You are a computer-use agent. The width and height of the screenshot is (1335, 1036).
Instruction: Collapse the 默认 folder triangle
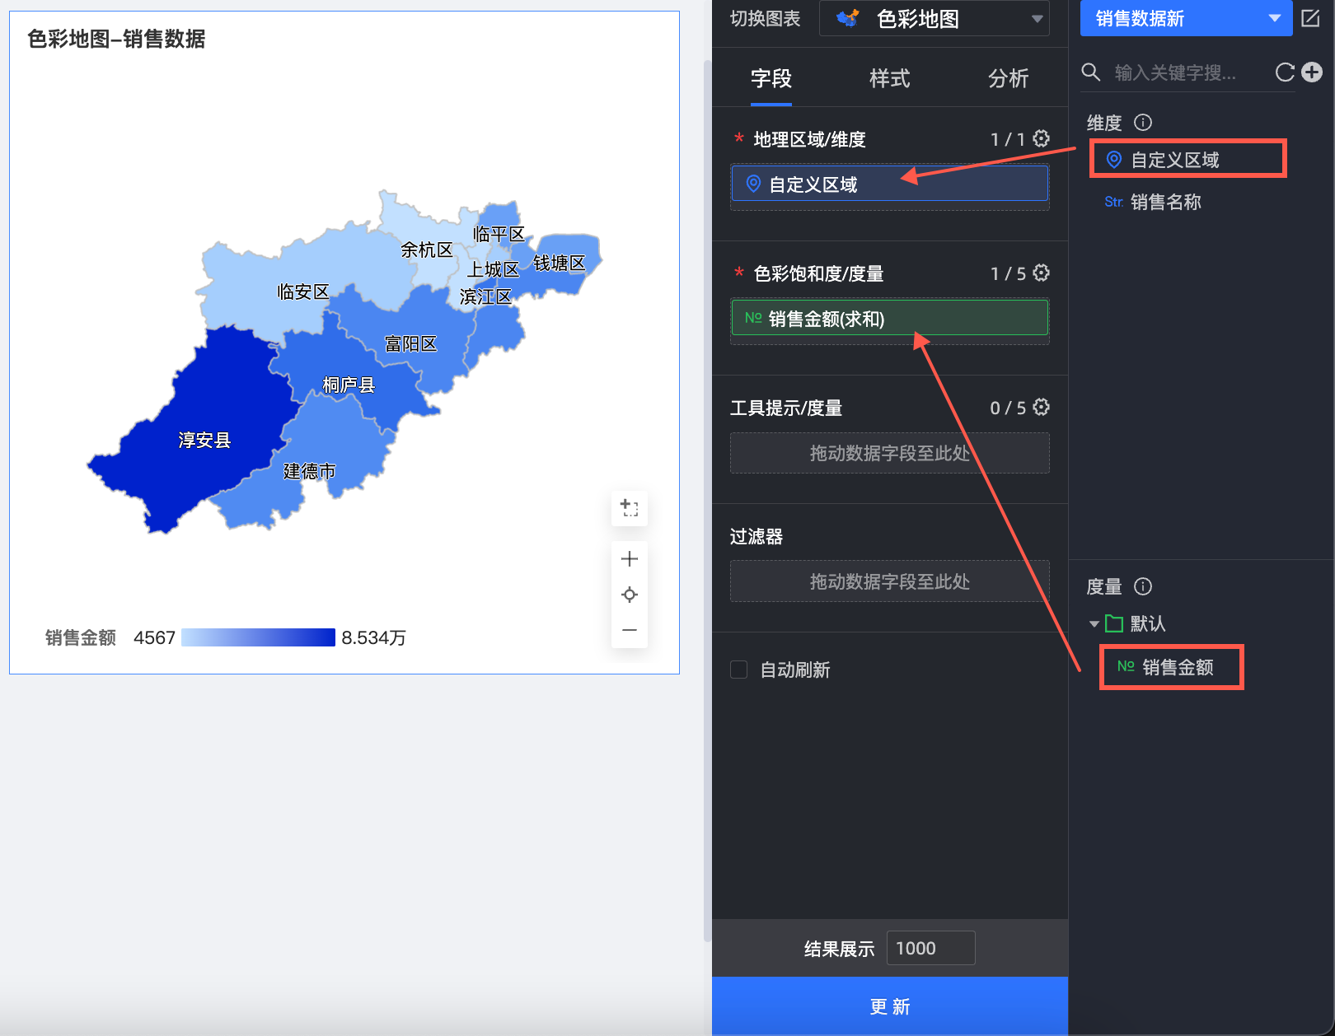pos(1094,624)
